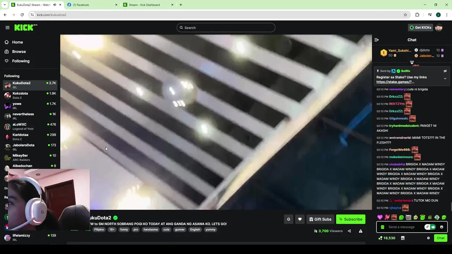Click the handsome tag
Image resolution: width=452 pixels, height=254 pixels.
(x=151, y=229)
